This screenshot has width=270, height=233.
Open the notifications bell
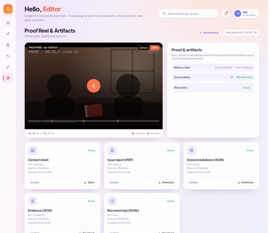(226, 14)
